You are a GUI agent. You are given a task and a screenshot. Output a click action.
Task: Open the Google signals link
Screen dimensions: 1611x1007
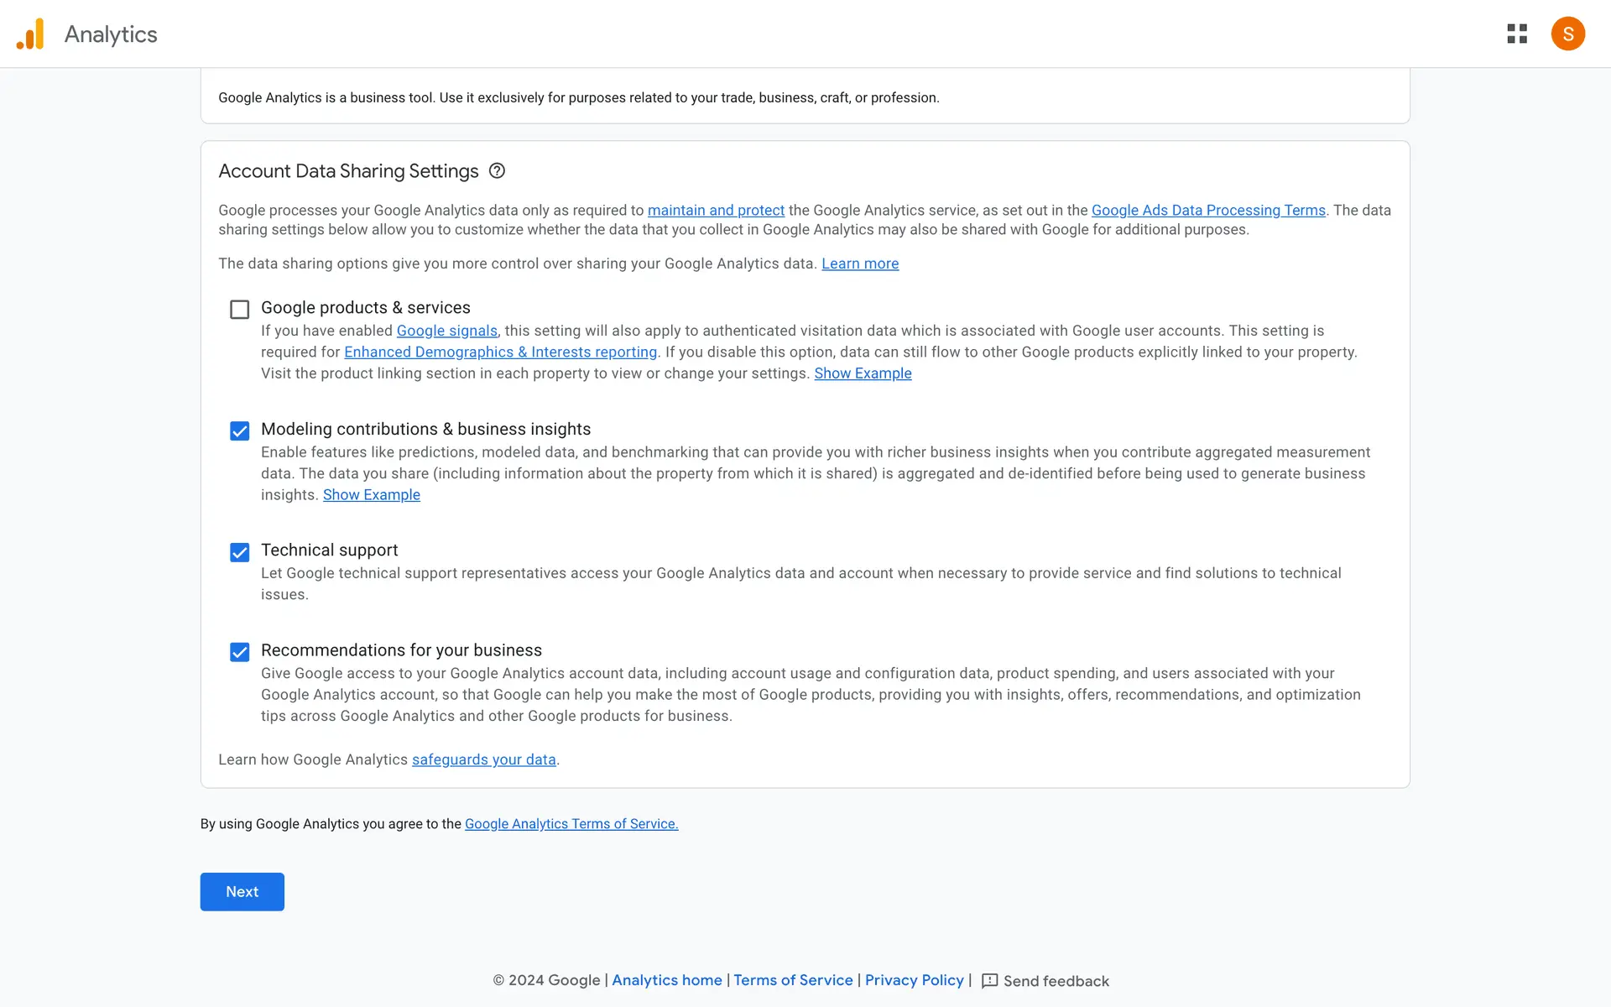pyautogui.click(x=446, y=331)
